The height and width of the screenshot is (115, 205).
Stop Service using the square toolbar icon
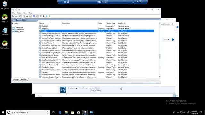[44, 16]
